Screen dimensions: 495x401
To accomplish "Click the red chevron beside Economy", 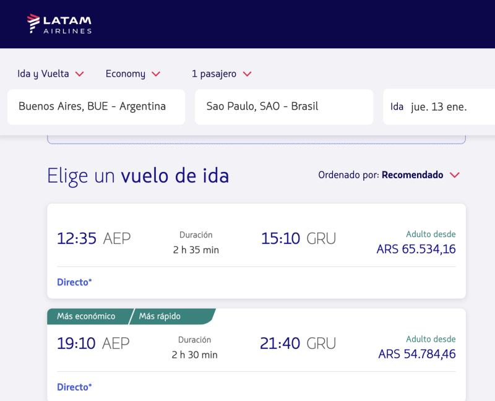I will [x=156, y=74].
